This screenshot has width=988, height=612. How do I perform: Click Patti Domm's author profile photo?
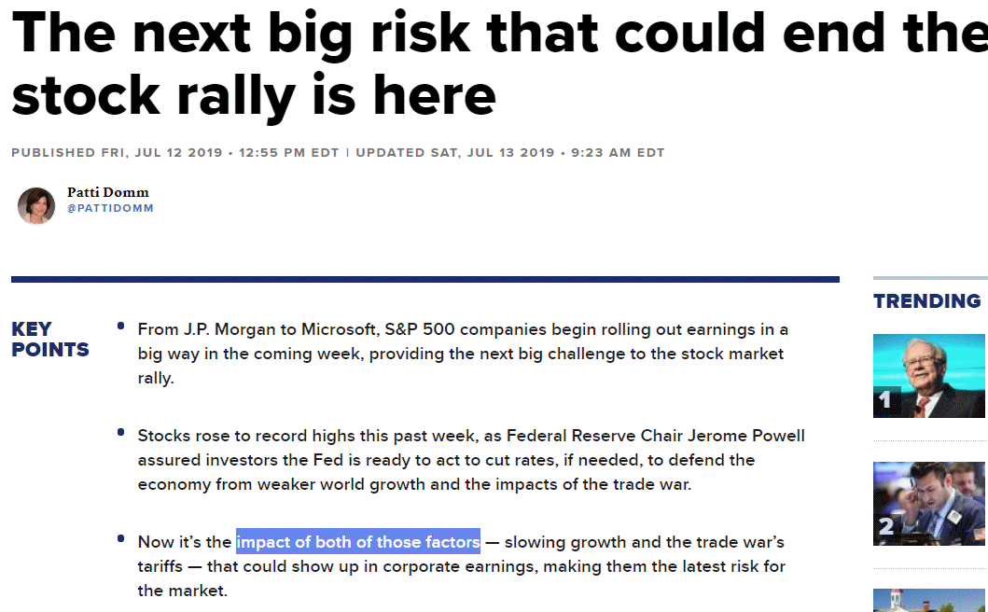(x=36, y=205)
